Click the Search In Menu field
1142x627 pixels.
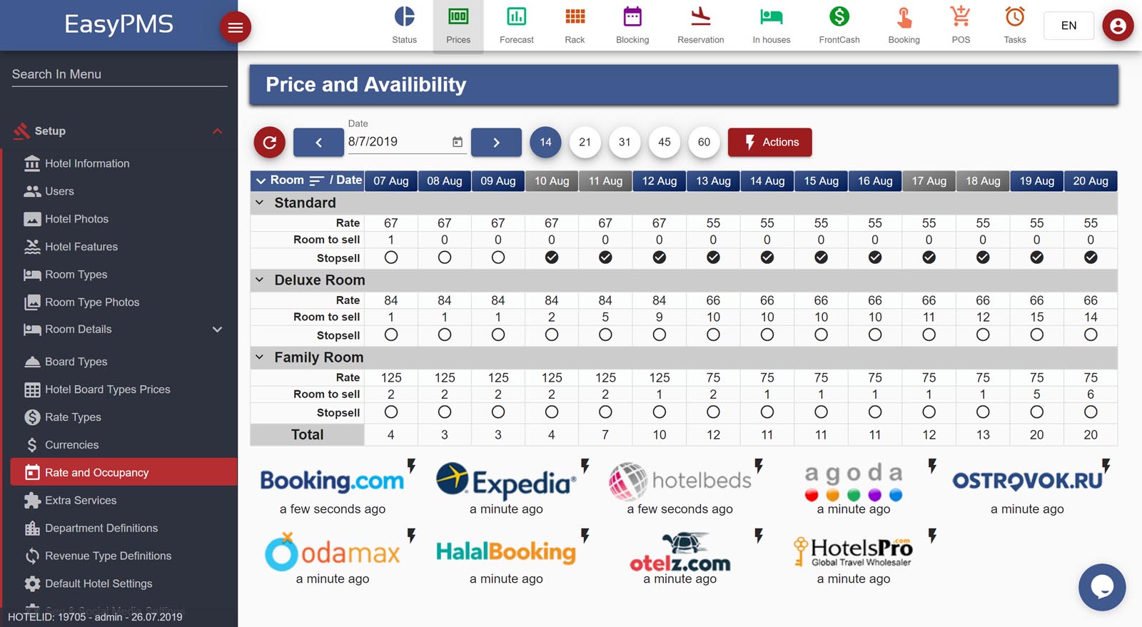119,74
